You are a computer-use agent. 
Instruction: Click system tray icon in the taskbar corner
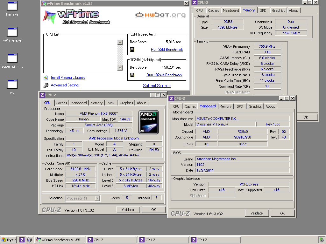click(x=322, y=240)
